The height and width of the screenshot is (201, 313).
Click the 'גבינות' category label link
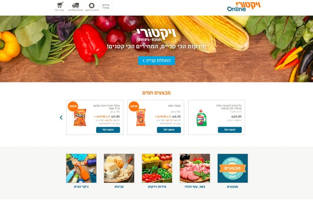[x=119, y=187]
